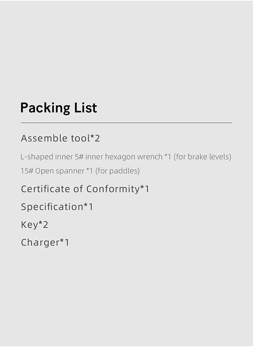Click the text (for brake levels)
Screen dimensions: 253x347
point(202,157)
